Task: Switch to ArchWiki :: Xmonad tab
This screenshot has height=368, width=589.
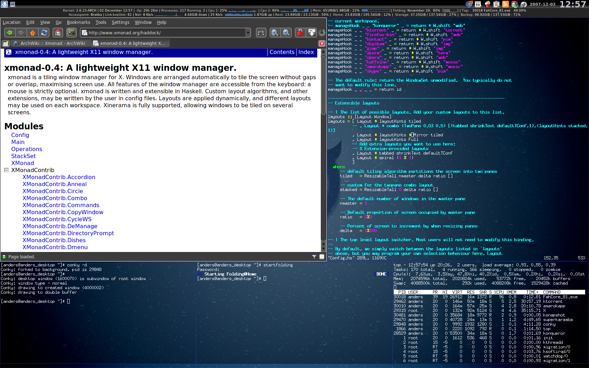Action: coord(50,43)
